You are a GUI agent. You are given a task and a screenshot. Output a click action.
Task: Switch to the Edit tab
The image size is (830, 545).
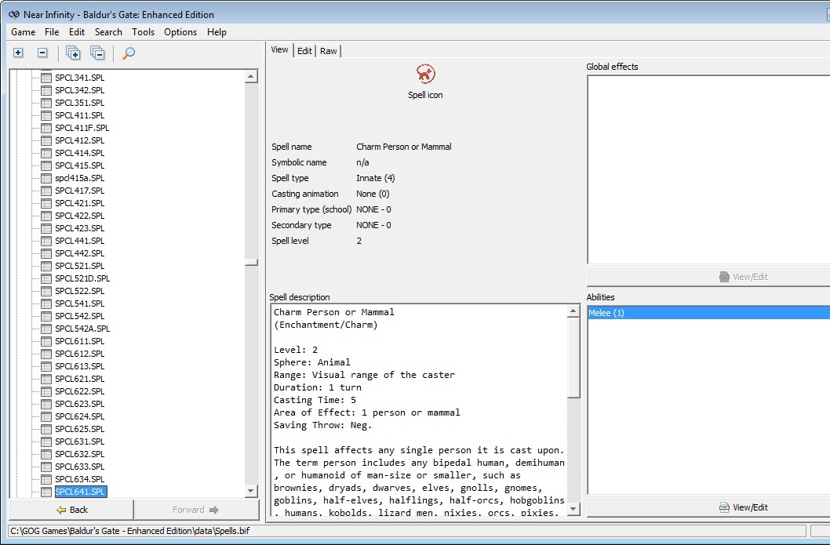304,51
